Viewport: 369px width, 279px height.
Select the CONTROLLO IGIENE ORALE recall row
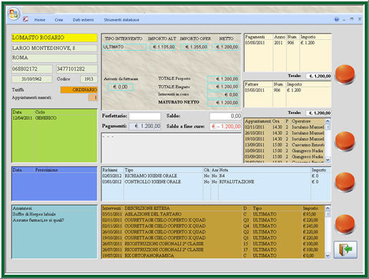216,182
